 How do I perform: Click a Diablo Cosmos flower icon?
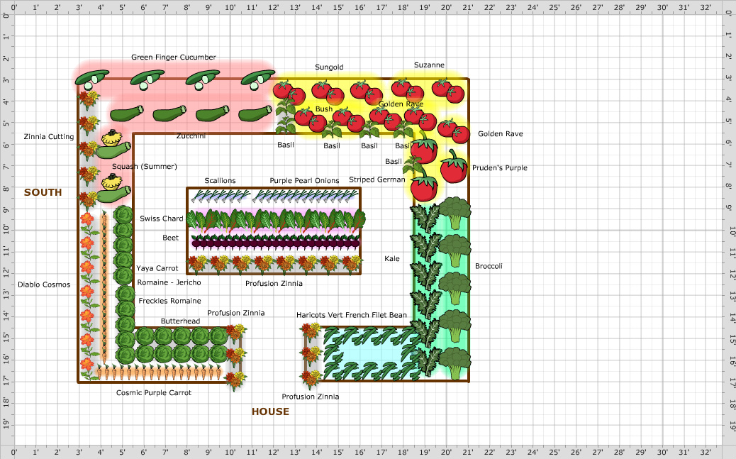pyautogui.click(x=89, y=284)
